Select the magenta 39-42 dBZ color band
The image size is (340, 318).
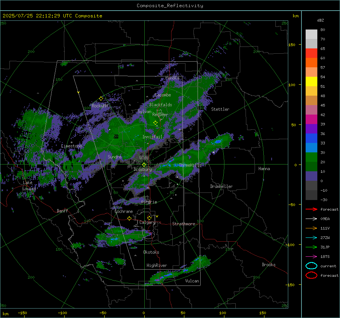click(x=311, y=119)
